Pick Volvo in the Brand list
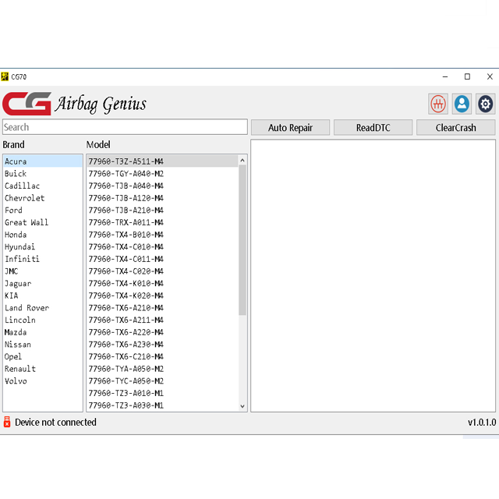The image size is (499, 499). click(16, 381)
